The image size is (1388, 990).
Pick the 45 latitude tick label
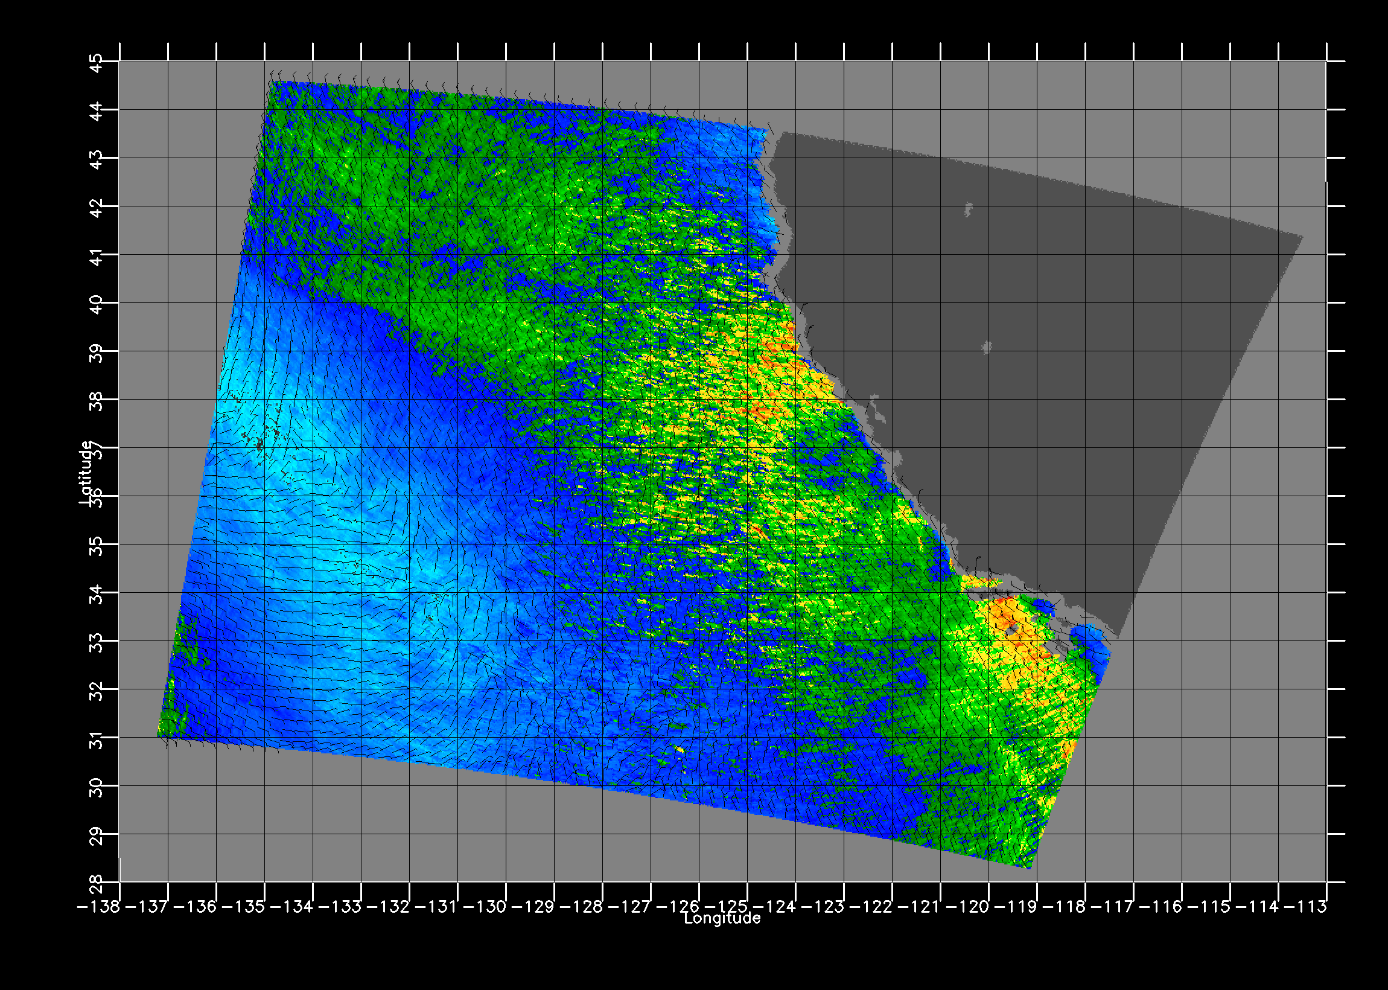(x=97, y=63)
